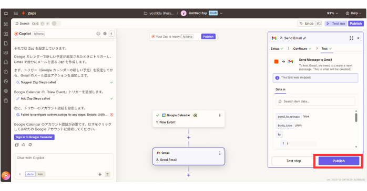The image size is (367, 191).
Task: Open the Zapier home icon in top bar
Action: tap(6, 13)
